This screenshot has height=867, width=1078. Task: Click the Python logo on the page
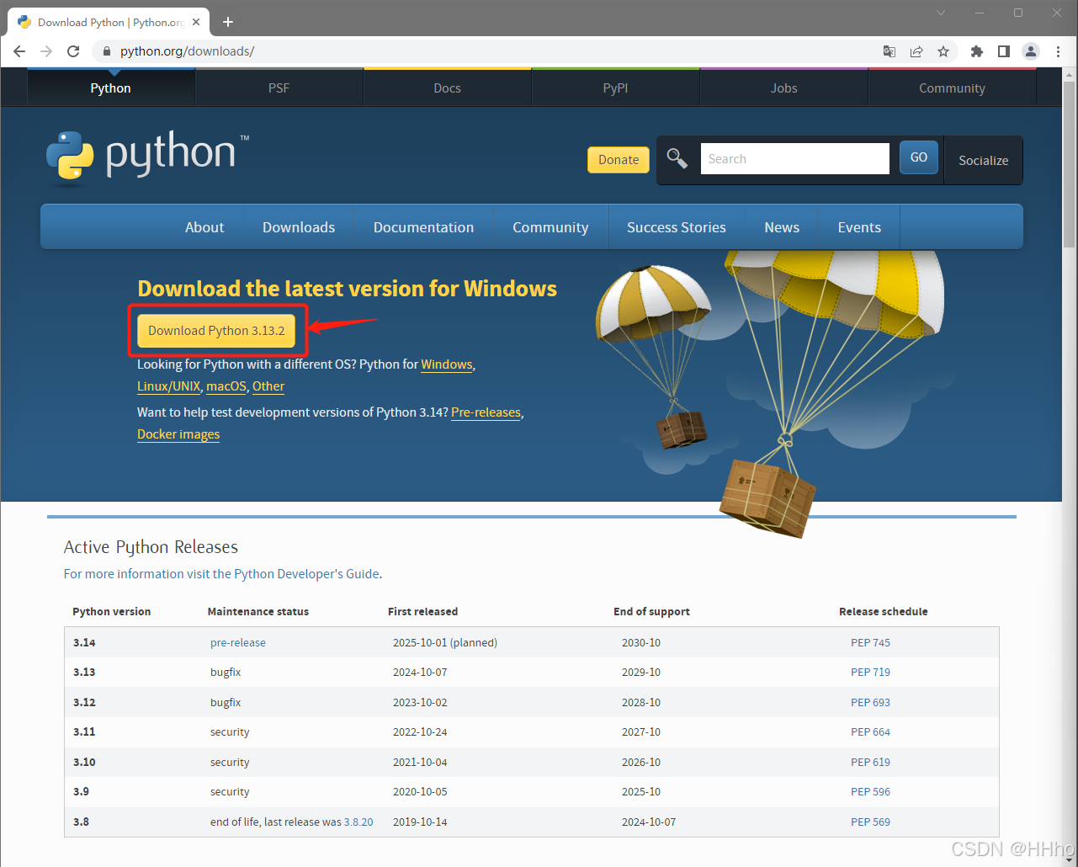click(x=72, y=157)
